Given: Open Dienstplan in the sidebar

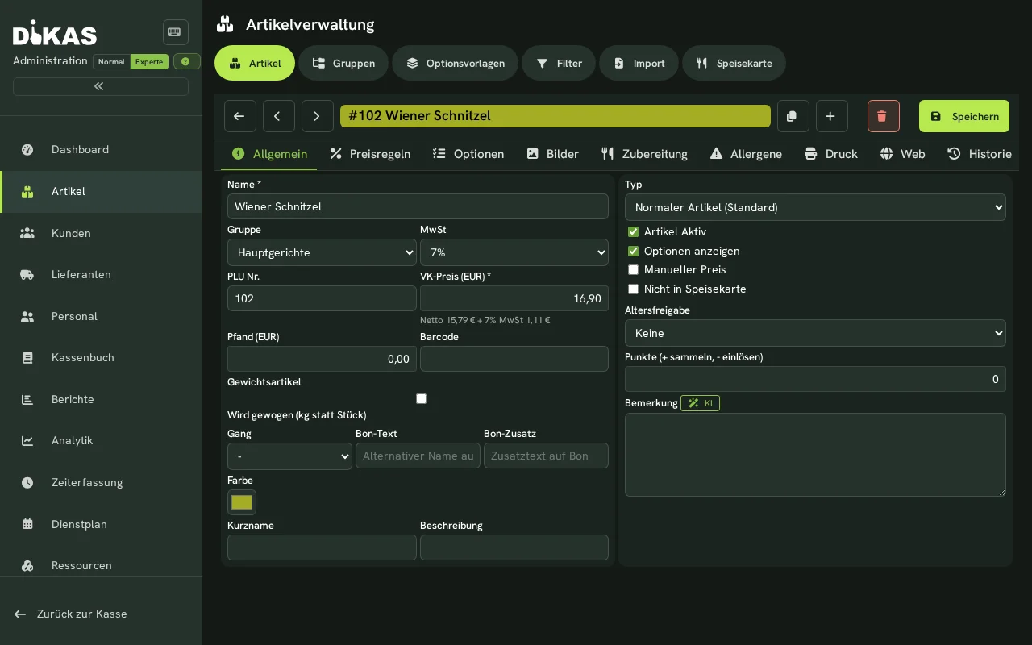Looking at the screenshot, I should point(101,524).
